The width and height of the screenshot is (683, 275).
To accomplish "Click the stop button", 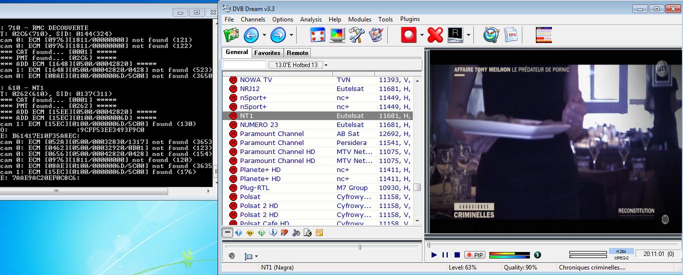I will 457,255.
